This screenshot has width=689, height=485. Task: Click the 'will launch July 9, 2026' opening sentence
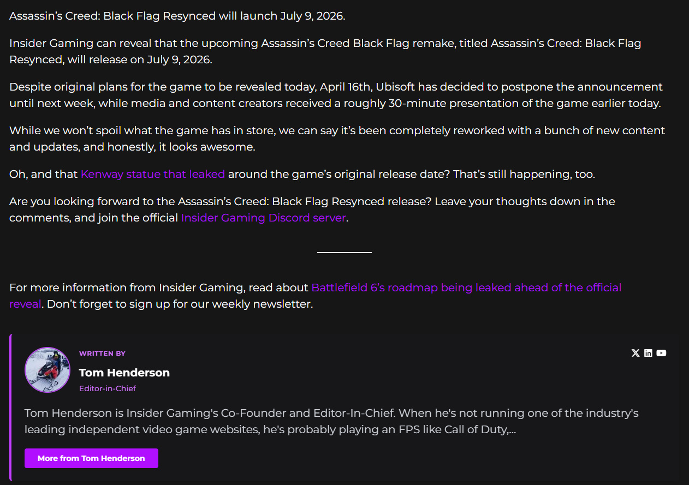click(177, 16)
